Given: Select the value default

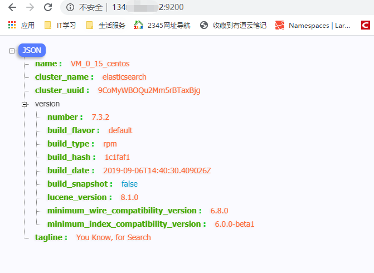Looking at the screenshot, I should [x=120, y=130].
